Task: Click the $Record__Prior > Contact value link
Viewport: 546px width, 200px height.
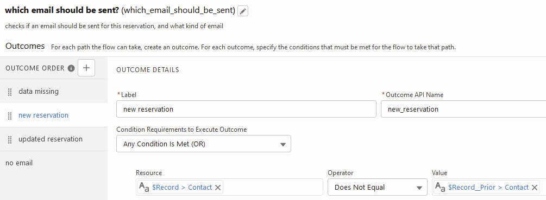Action: click(x=488, y=187)
